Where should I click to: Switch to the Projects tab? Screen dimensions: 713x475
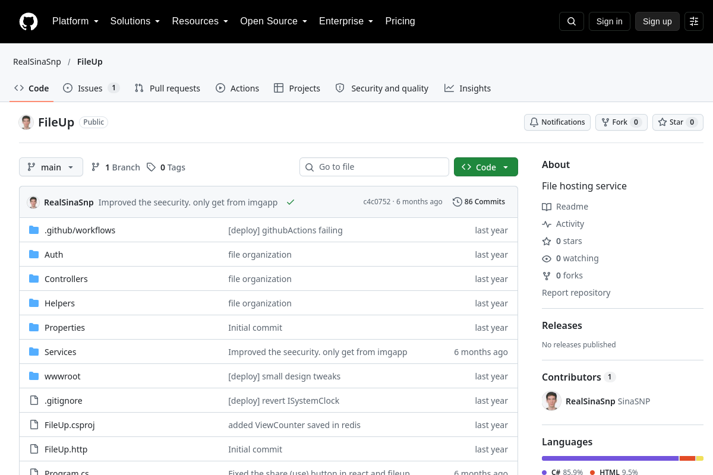(297, 88)
